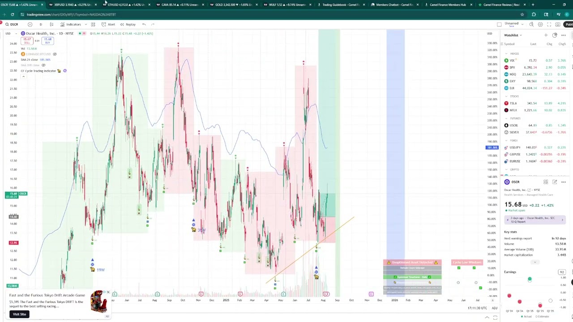Viewport: 573px width, 322px height.
Task: Add a symbol to compare using the plus icon
Action: (x=30, y=24)
